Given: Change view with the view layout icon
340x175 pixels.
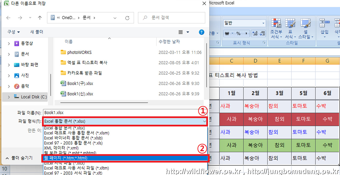Looking at the screenshot, I should point(181,32).
